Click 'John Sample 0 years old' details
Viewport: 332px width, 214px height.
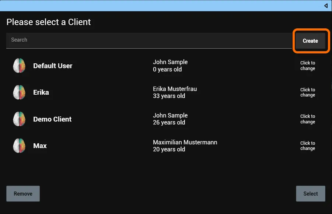click(x=170, y=66)
